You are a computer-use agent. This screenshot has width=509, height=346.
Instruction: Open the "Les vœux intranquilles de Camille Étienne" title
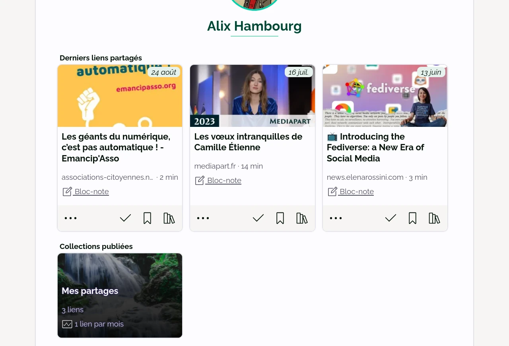pyautogui.click(x=248, y=142)
